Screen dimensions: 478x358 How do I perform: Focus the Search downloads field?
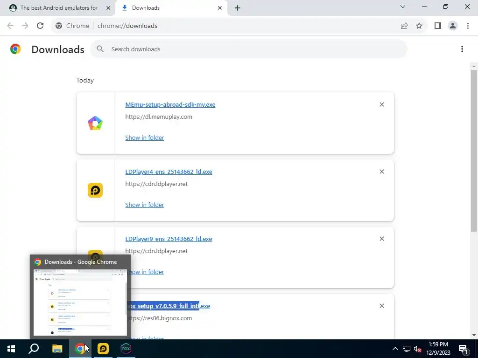(248, 49)
